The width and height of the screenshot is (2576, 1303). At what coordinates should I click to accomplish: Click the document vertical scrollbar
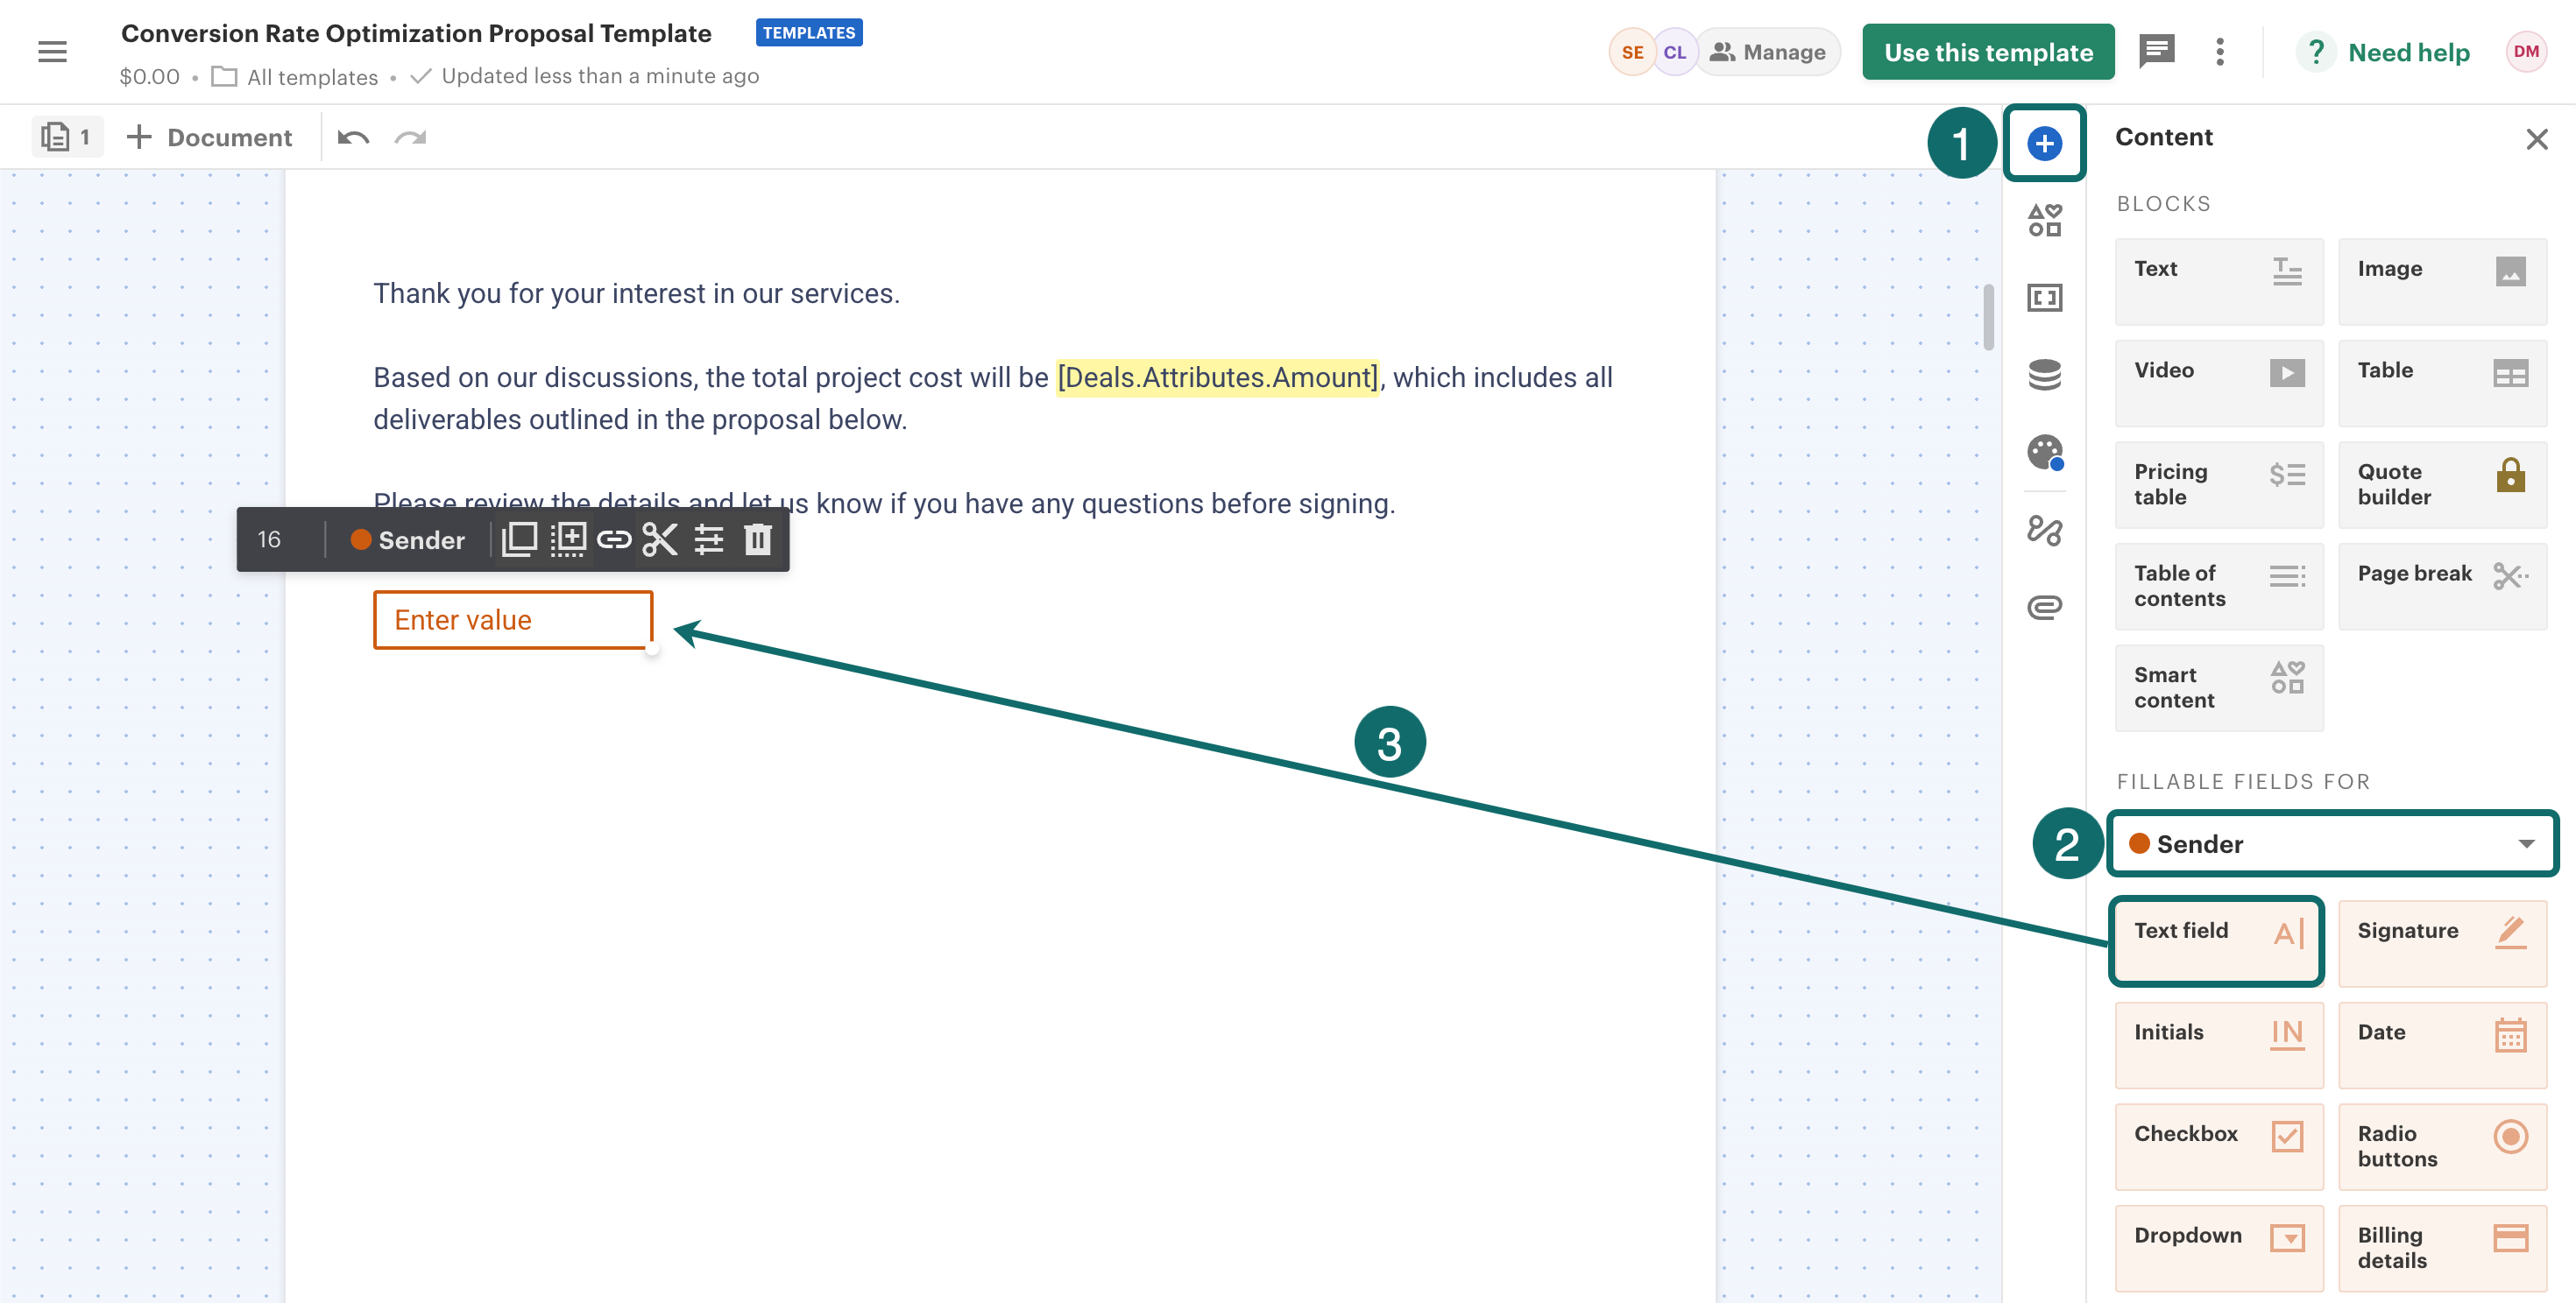[x=1988, y=318]
